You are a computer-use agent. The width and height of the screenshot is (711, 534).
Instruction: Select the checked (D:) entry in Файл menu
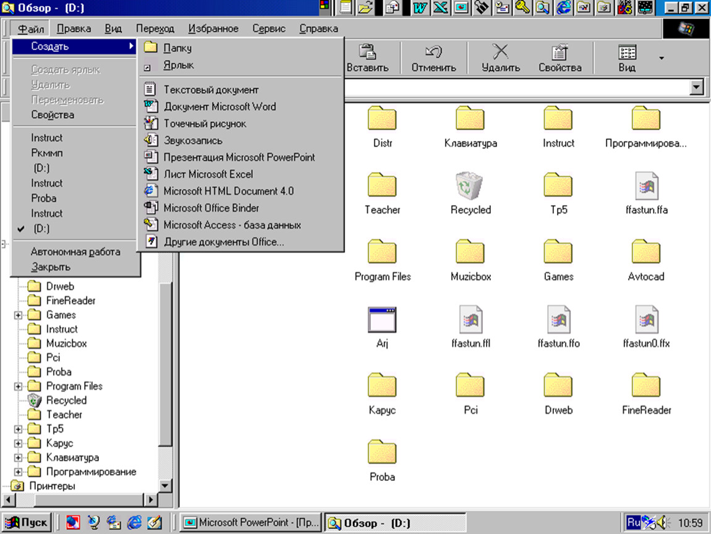point(75,229)
